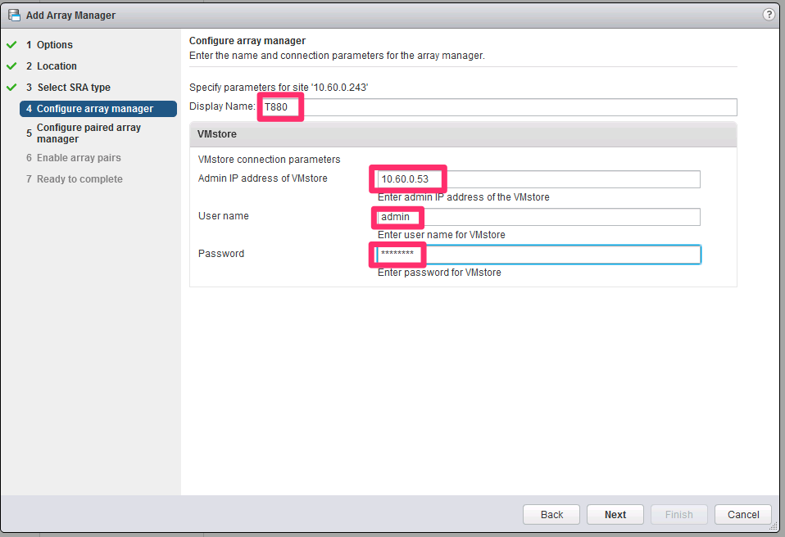This screenshot has height=537, width=785.
Task: Click the green checkmark beside Select SRA type
Action: [11, 88]
